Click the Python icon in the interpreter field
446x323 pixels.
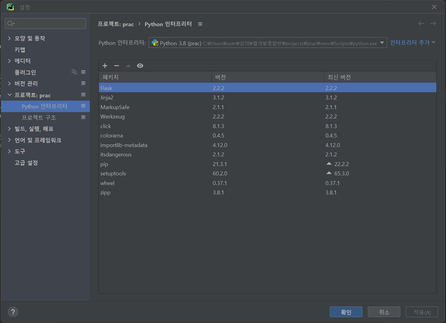pos(155,43)
